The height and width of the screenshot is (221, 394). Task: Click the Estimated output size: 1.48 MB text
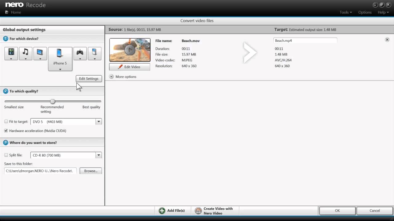tap(312, 30)
